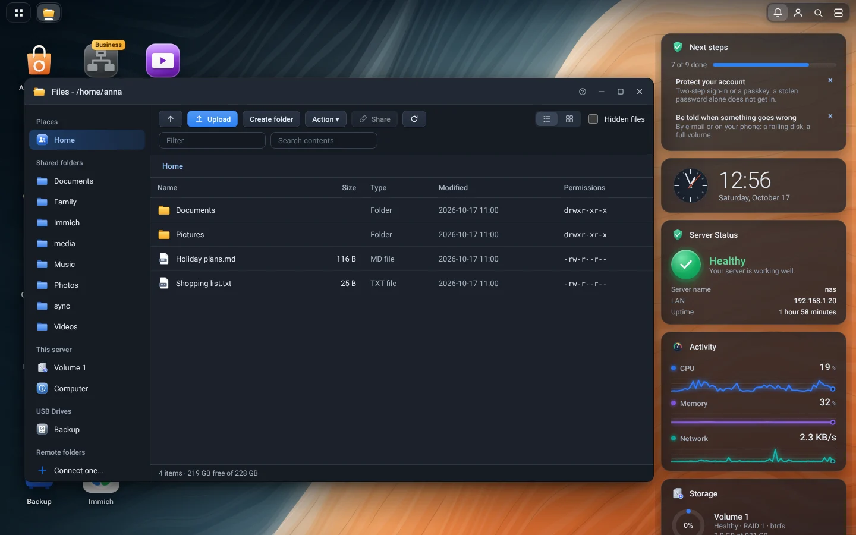
Task: Open the user account icon
Action: 798,12
